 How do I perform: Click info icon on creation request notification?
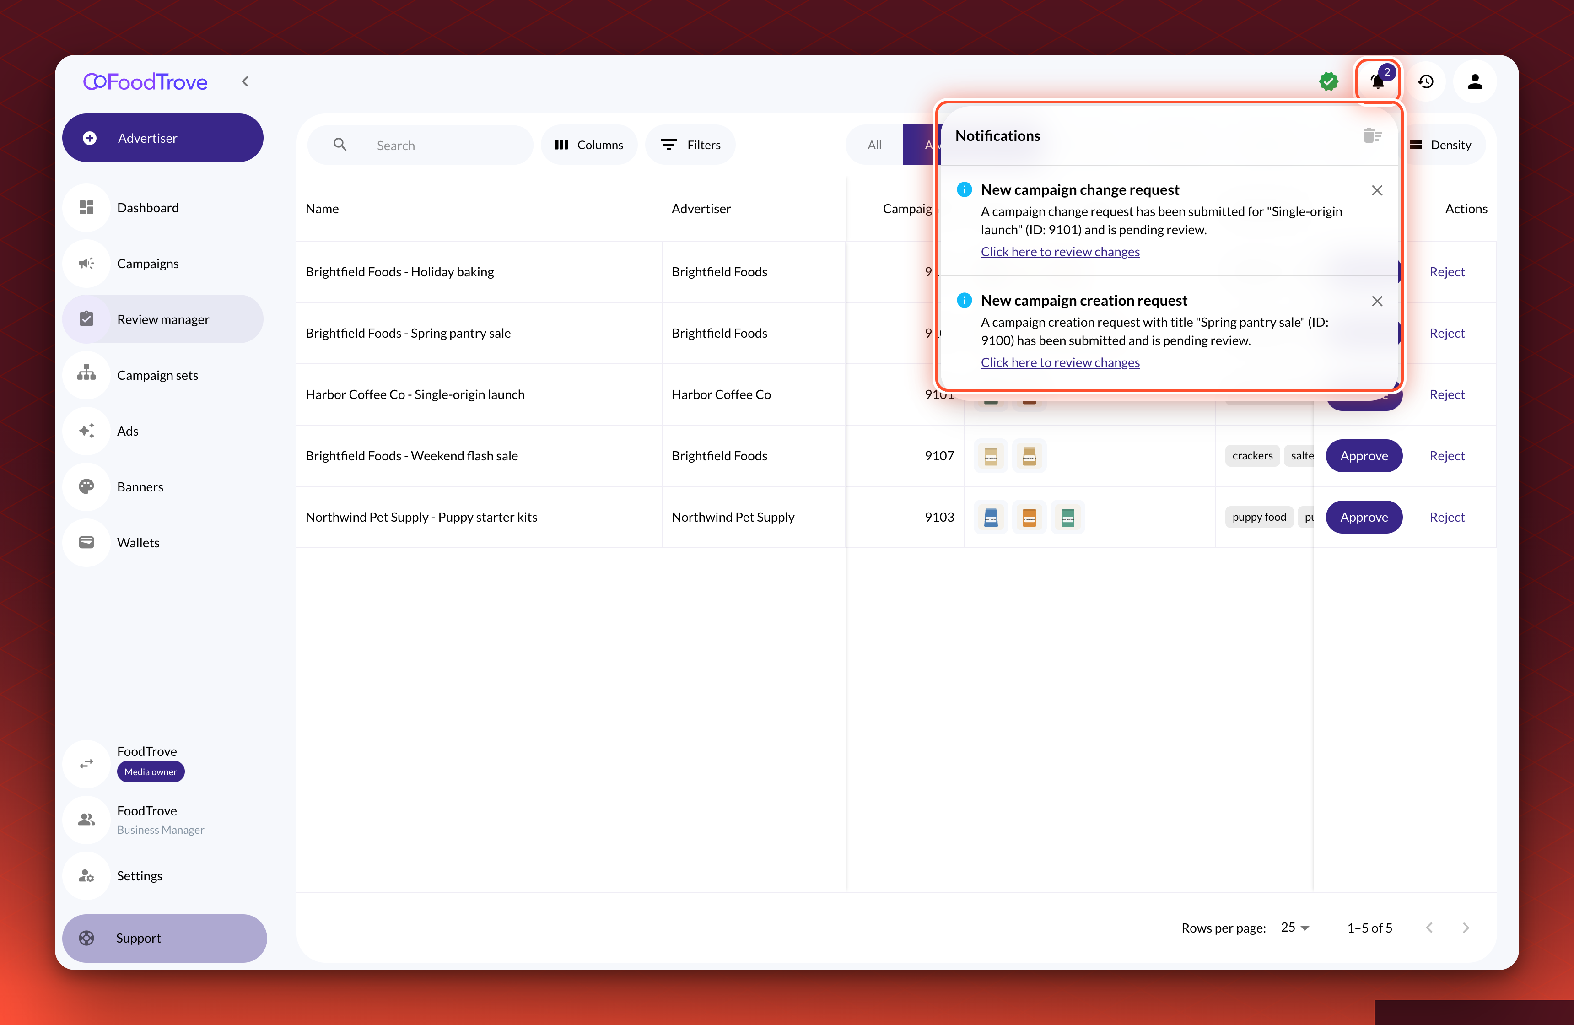tap(964, 300)
